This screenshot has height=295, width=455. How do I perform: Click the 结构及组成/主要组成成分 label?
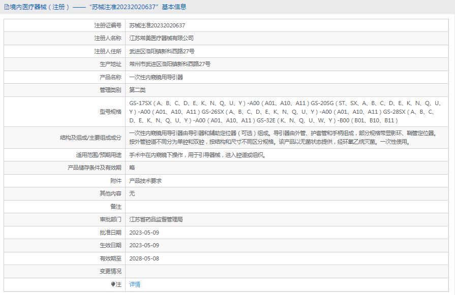tap(90, 138)
